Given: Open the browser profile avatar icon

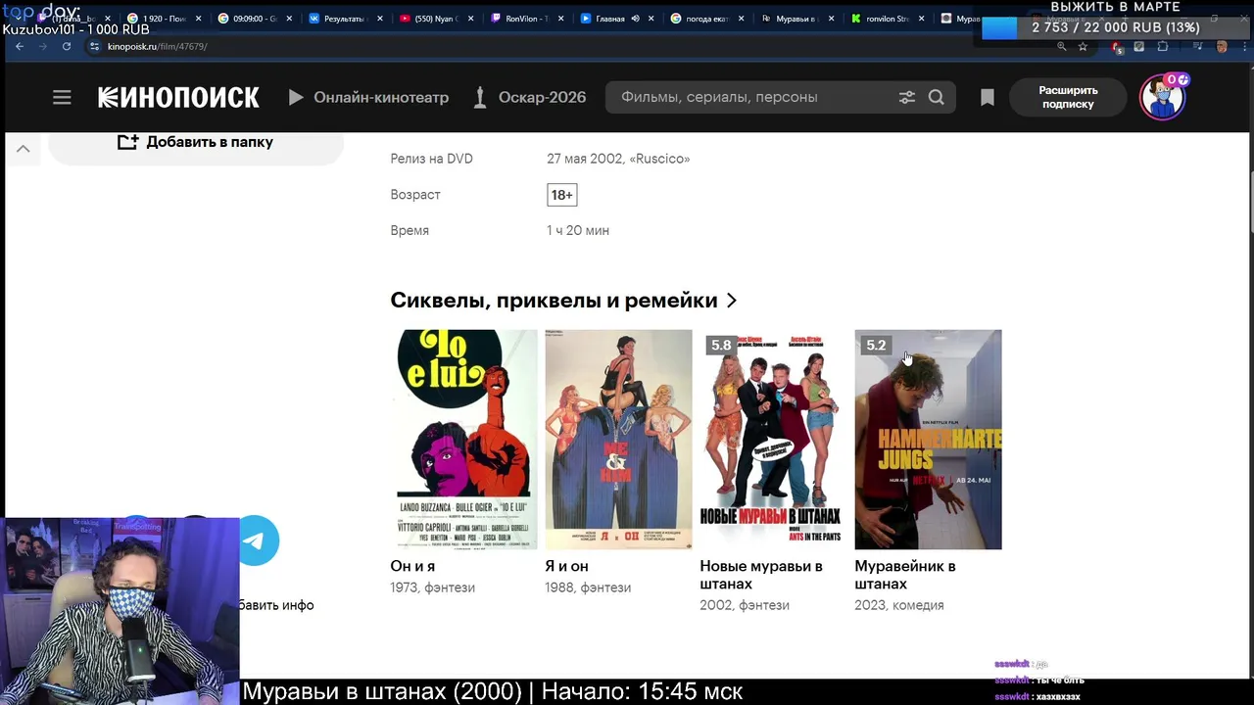Looking at the screenshot, I should [x=1221, y=46].
